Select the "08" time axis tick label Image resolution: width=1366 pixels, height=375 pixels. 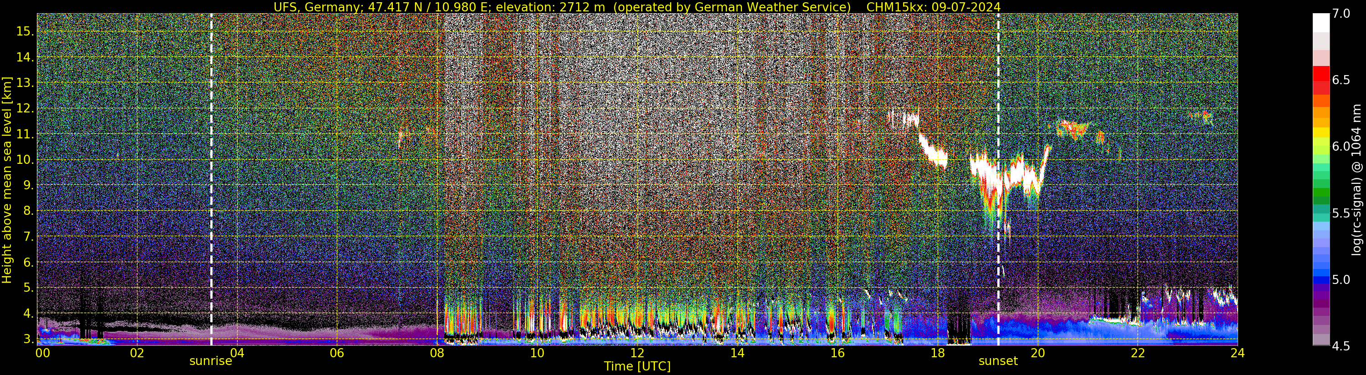pyautogui.click(x=437, y=353)
